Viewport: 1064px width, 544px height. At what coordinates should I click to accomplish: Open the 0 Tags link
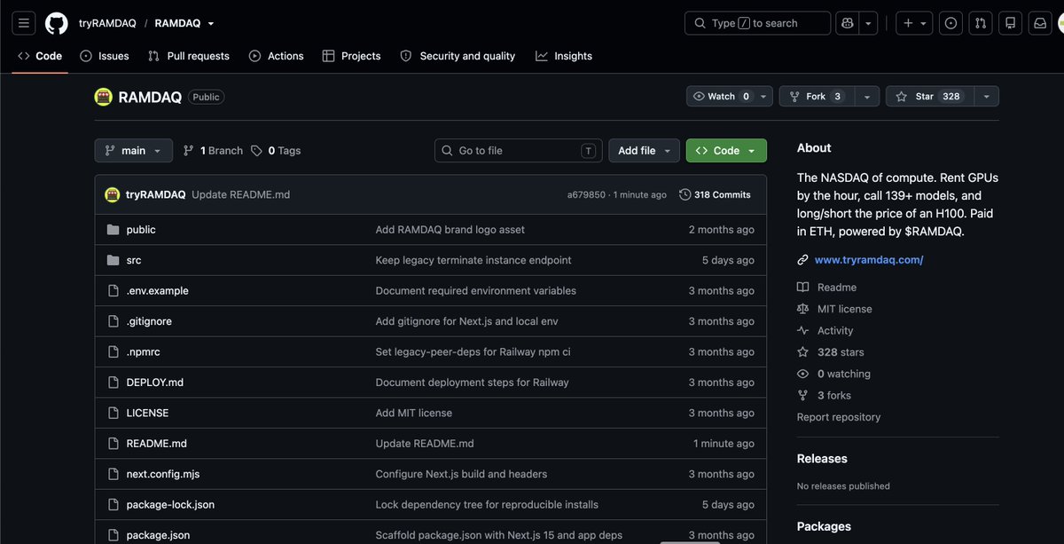[276, 151]
